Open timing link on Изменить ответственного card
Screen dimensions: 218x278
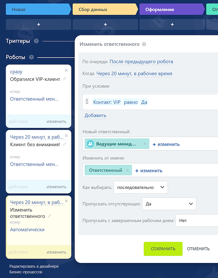coord(37,202)
